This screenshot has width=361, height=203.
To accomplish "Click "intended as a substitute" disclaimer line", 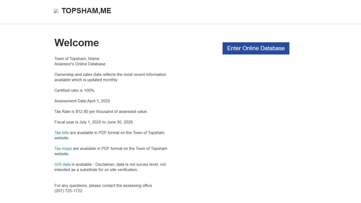I will pos(96,170).
